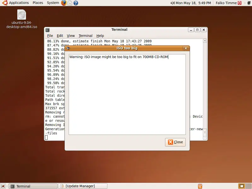Click the 'Warning: ISO image might be too big' text
This screenshot has height=189, width=252.
click(119, 57)
